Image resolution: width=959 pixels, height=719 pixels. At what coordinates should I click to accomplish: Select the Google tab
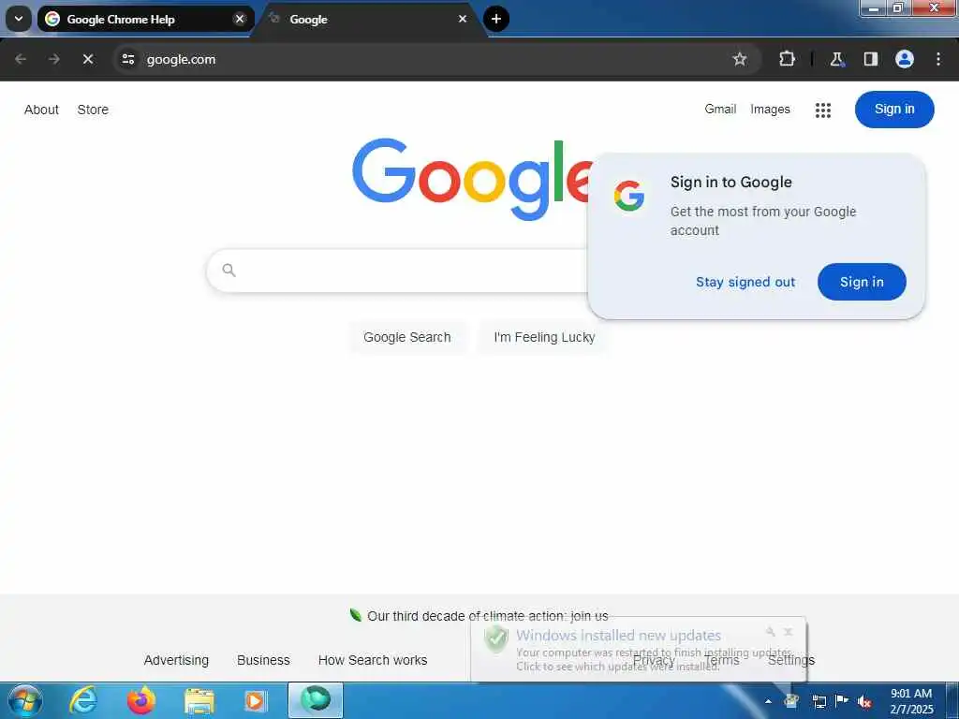pos(369,19)
